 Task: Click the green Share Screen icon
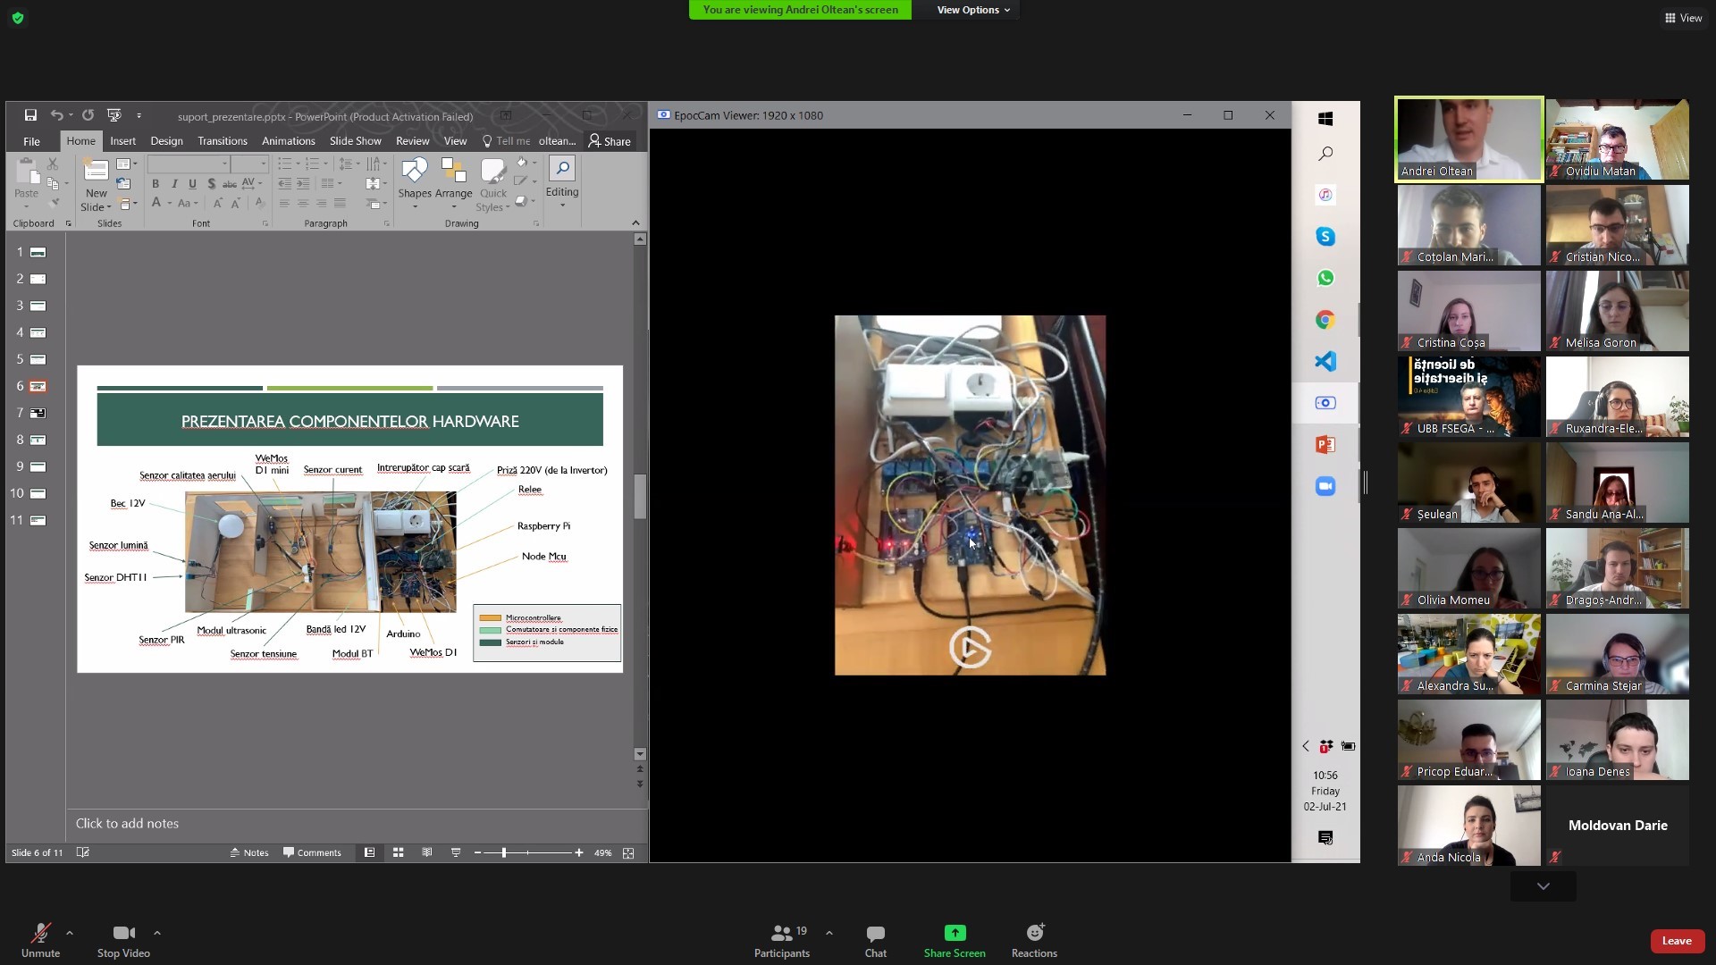[x=955, y=934]
